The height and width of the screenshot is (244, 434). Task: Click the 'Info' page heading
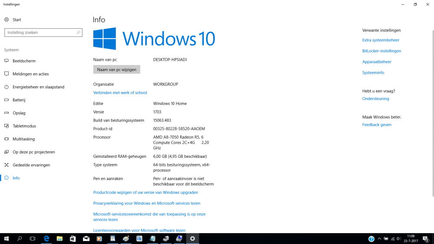pos(99,20)
